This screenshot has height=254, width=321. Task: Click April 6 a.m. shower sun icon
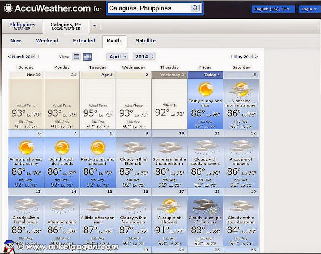(x=26, y=147)
